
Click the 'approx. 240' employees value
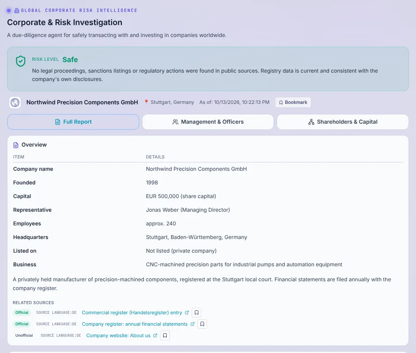point(161,224)
